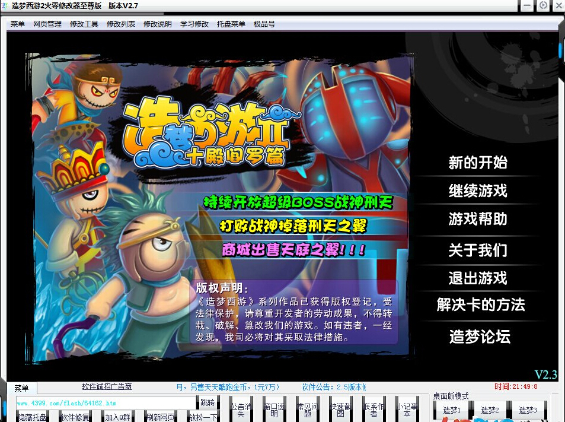Click the 隐藏托盘 button
Screen dimensions: 565x422
pos(33,417)
